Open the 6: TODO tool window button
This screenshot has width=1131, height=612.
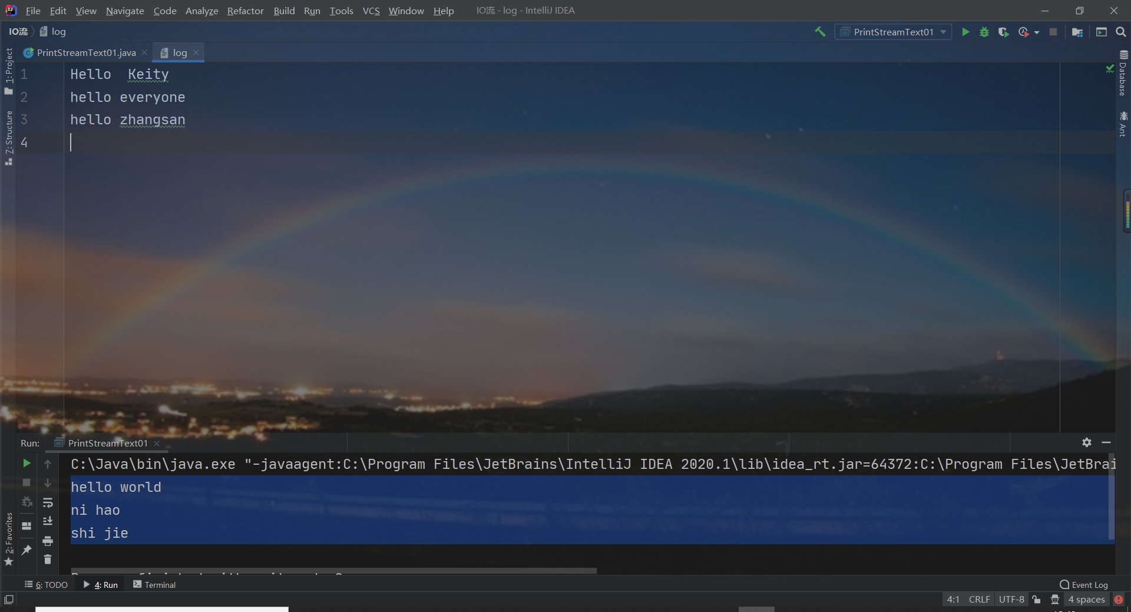46,585
